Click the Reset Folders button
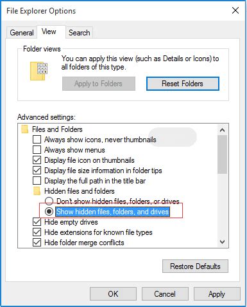The image size is (247, 307). pos(183,84)
